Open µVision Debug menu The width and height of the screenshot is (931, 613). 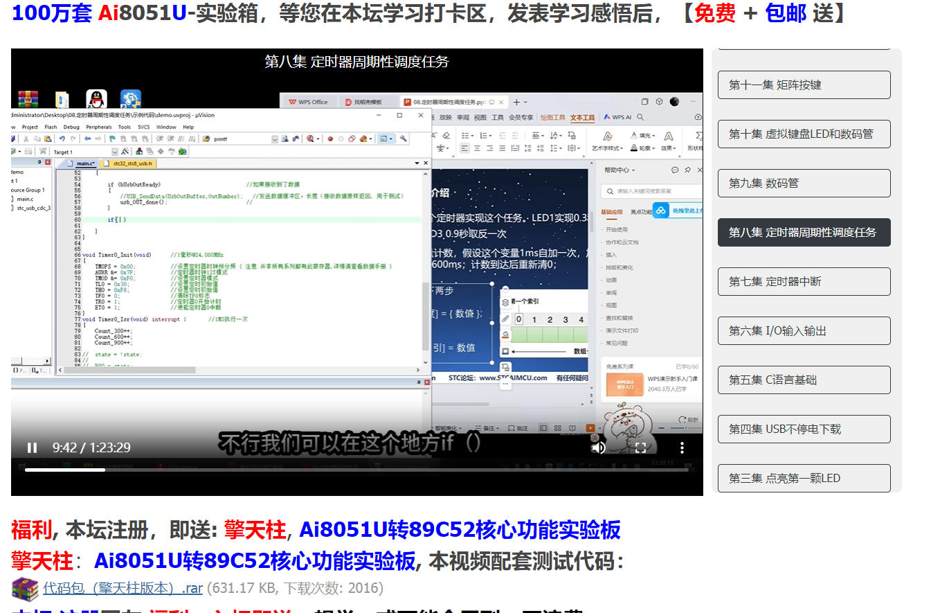pos(71,127)
